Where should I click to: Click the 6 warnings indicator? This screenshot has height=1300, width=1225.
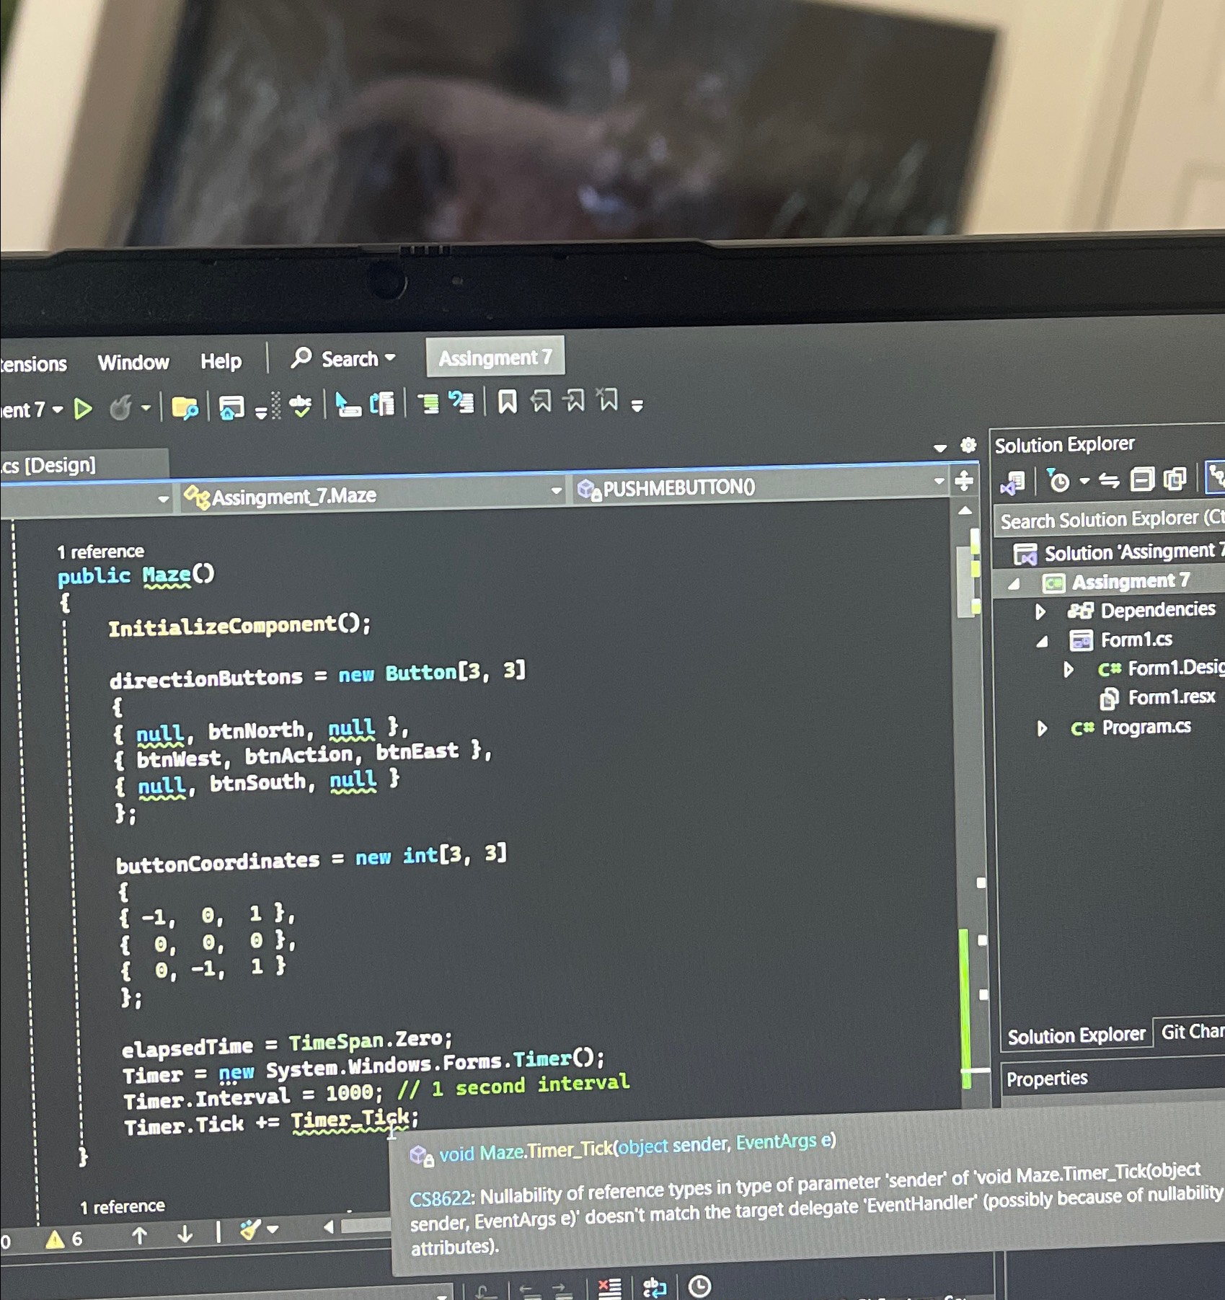(64, 1239)
